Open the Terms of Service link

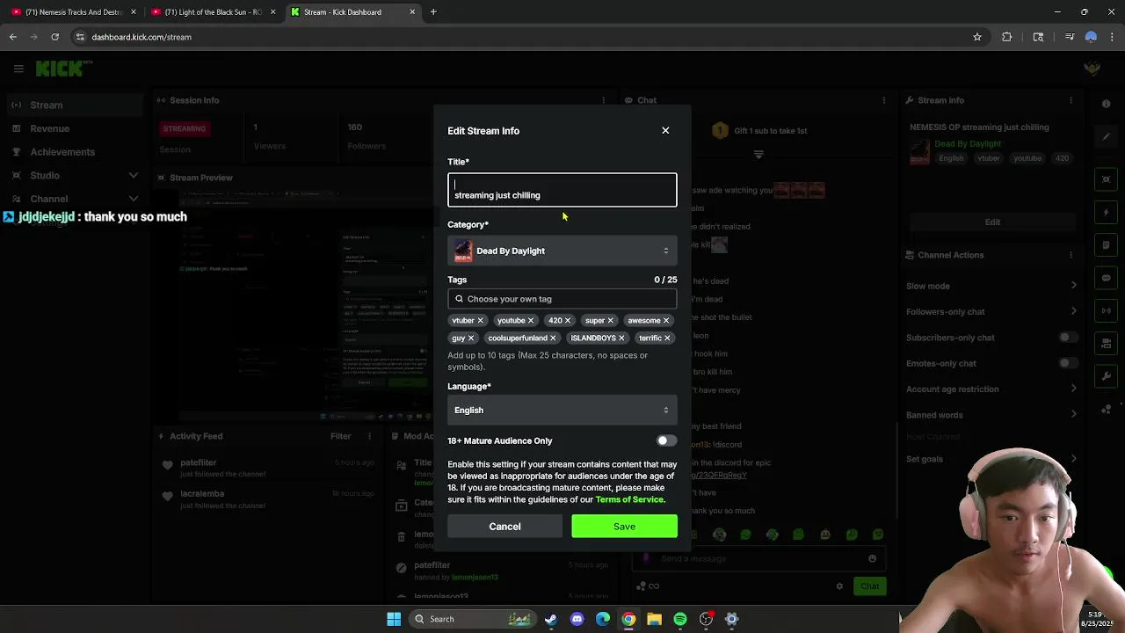pyautogui.click(x=629, y=499)
